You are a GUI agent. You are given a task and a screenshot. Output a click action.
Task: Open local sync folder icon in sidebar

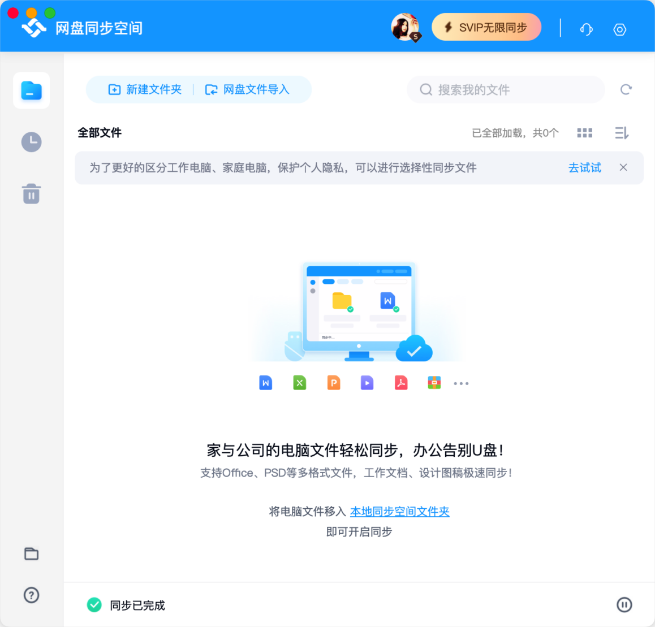[x=31, y=554]
